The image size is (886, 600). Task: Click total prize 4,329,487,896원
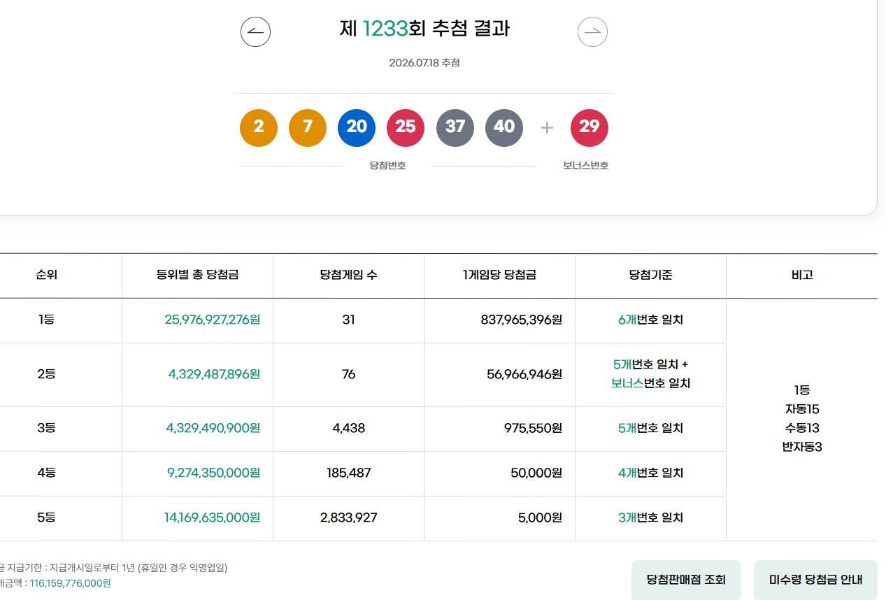(214, 374)
